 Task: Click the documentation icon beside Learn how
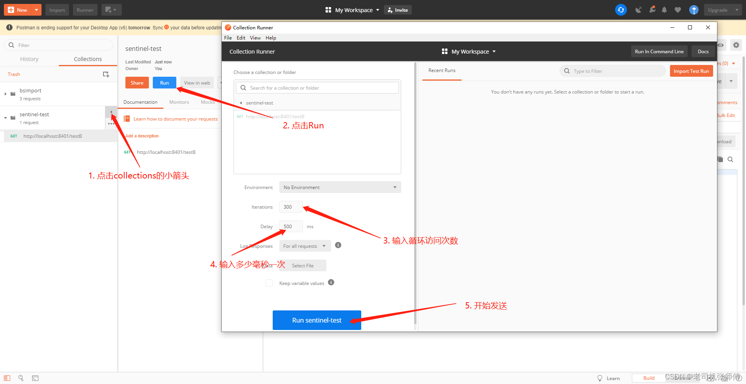click(127, 119)
